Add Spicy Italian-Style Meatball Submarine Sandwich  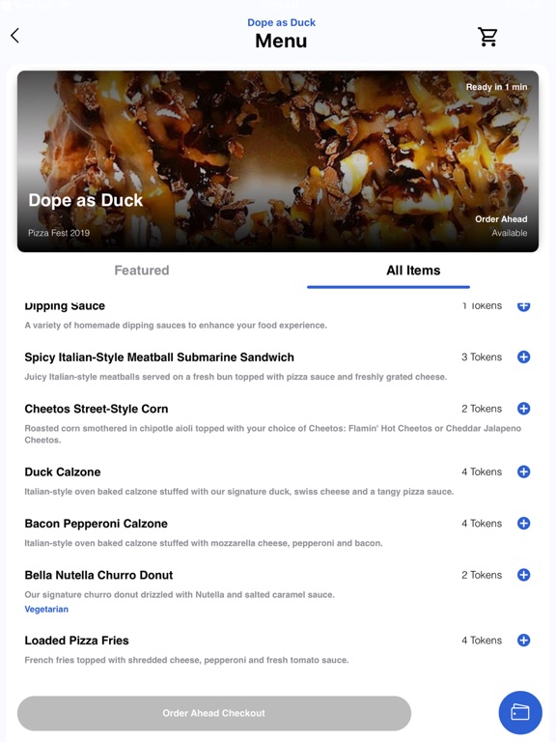tap(523, 357)
